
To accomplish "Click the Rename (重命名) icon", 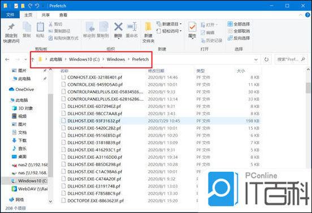I will 132,27.
